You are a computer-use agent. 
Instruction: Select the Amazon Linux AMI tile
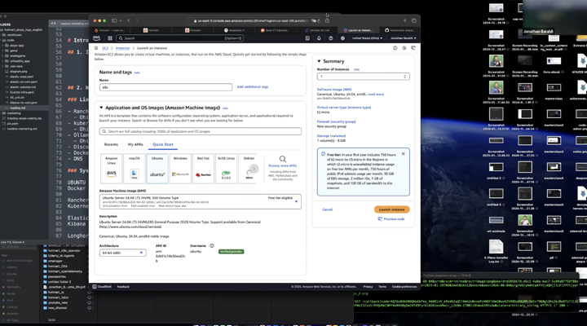click(x=111, y=169)
